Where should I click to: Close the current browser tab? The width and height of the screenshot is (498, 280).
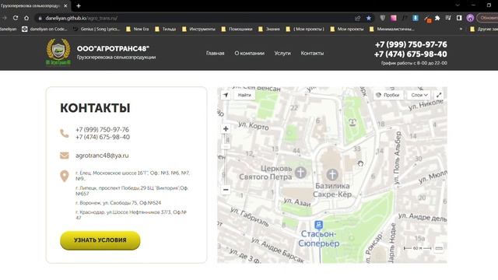[x=65, y=5]
